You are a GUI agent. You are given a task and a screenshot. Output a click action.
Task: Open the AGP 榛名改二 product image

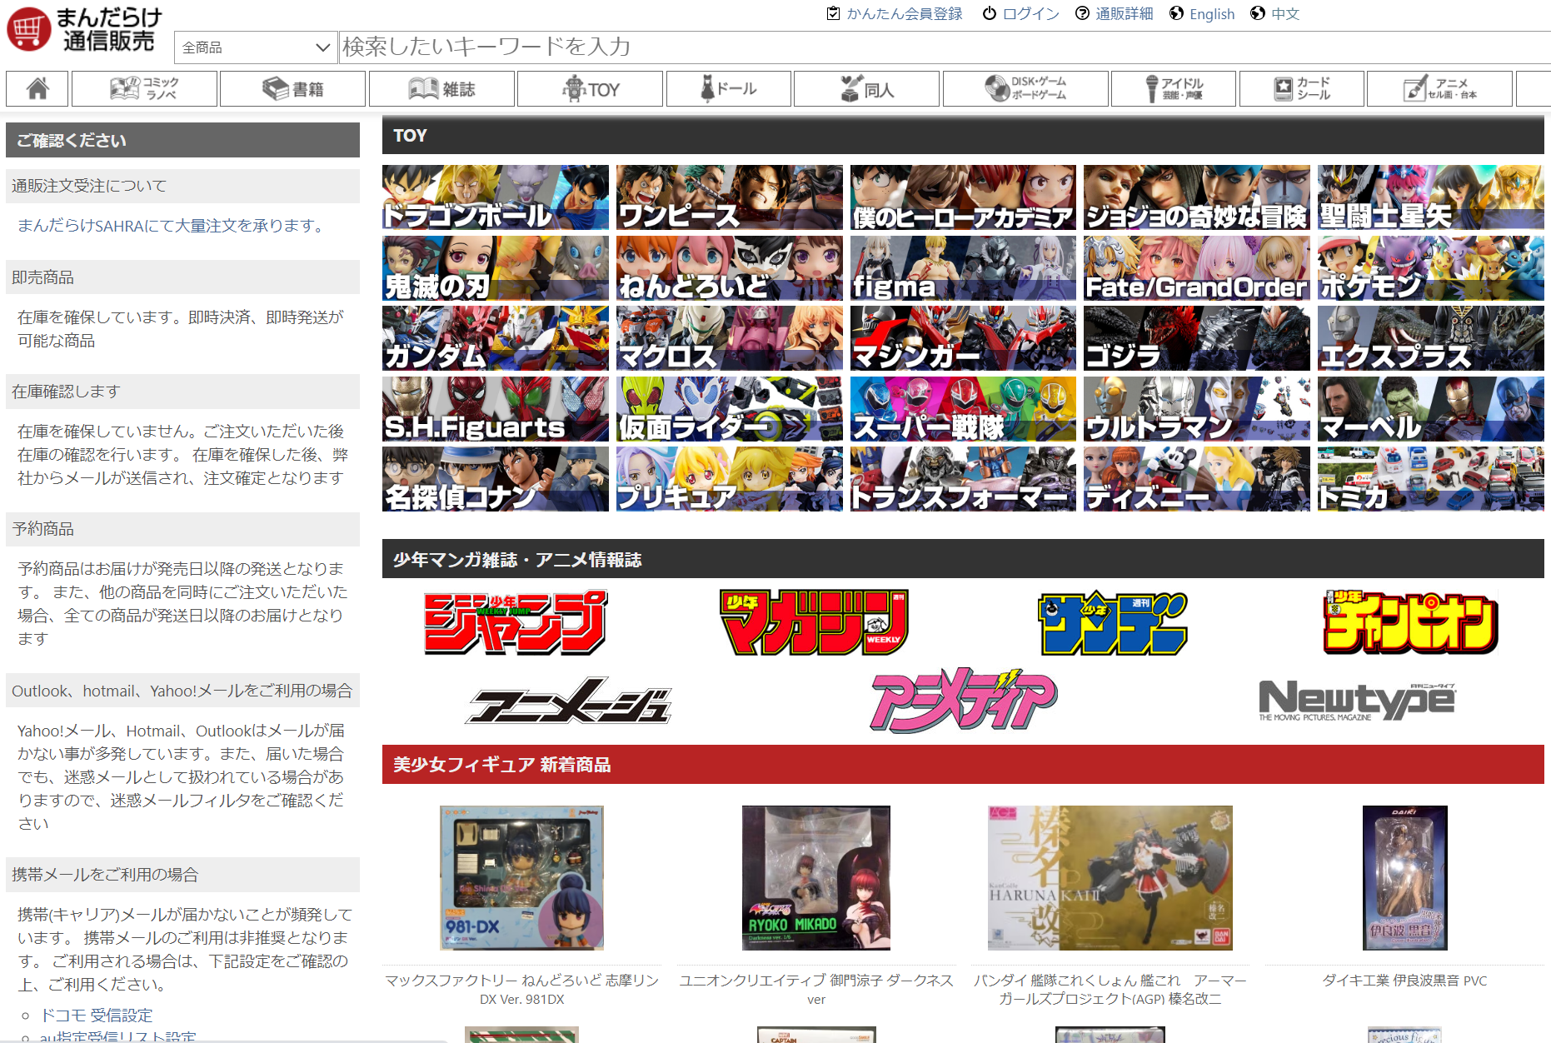(1110, 878)
